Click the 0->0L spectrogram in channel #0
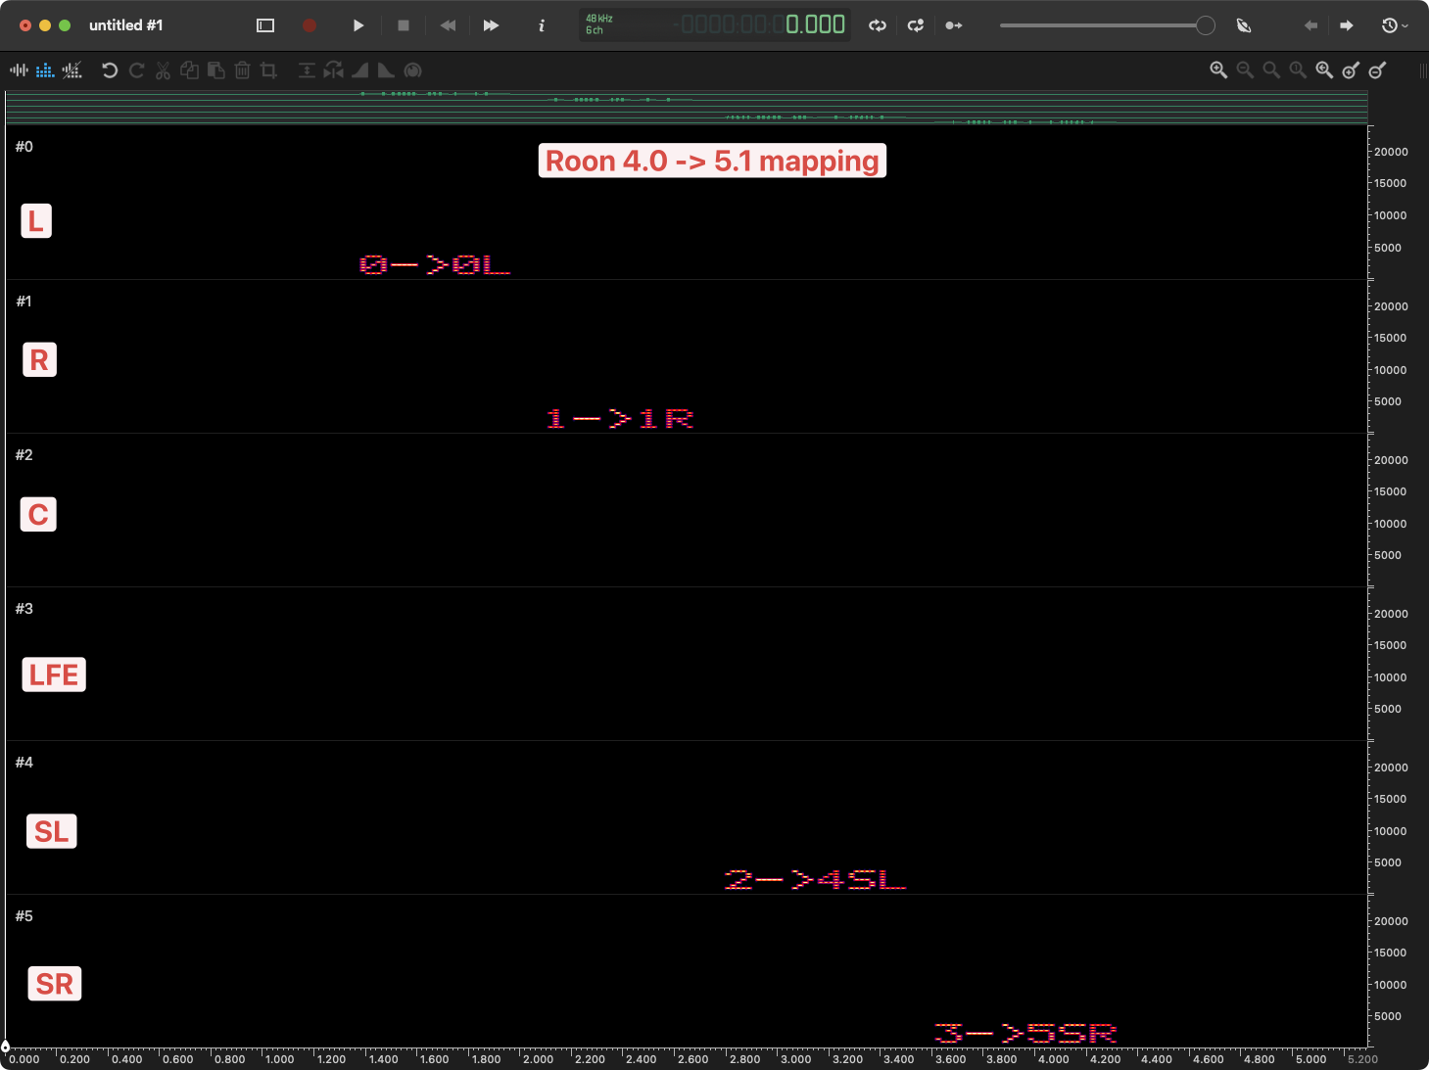Screen dimensions: 1429x1070 [435, 265]
